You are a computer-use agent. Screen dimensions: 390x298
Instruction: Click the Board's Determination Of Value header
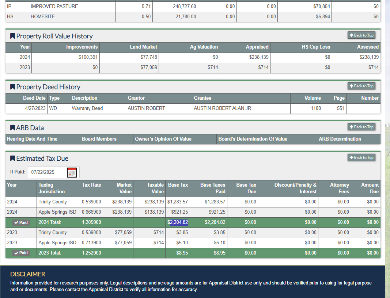pyautogui.click(x=253, y=139)
